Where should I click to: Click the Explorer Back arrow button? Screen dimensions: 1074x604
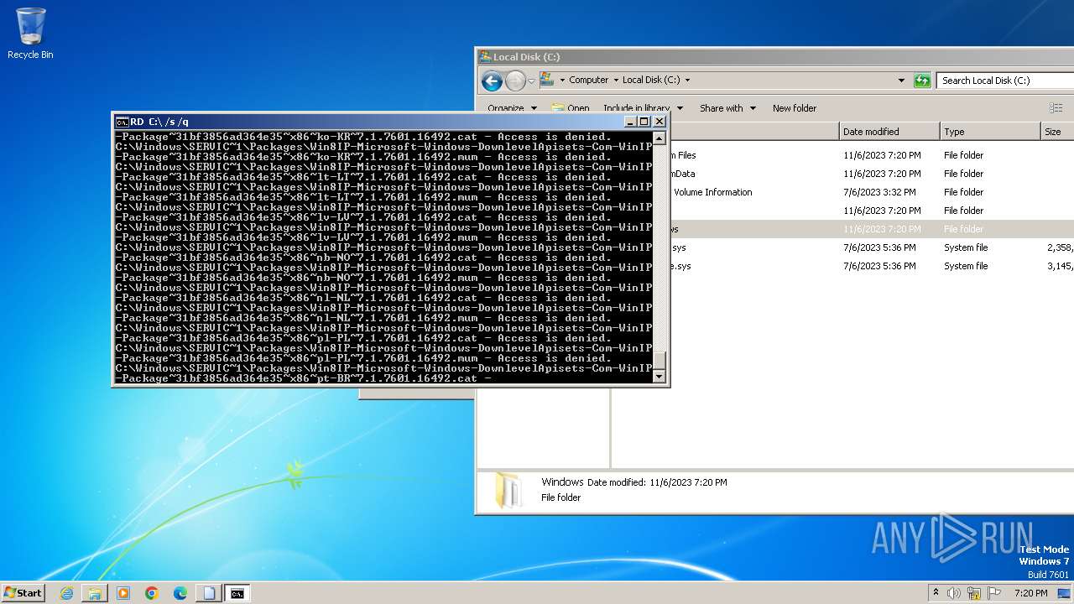tap(493, 81)
